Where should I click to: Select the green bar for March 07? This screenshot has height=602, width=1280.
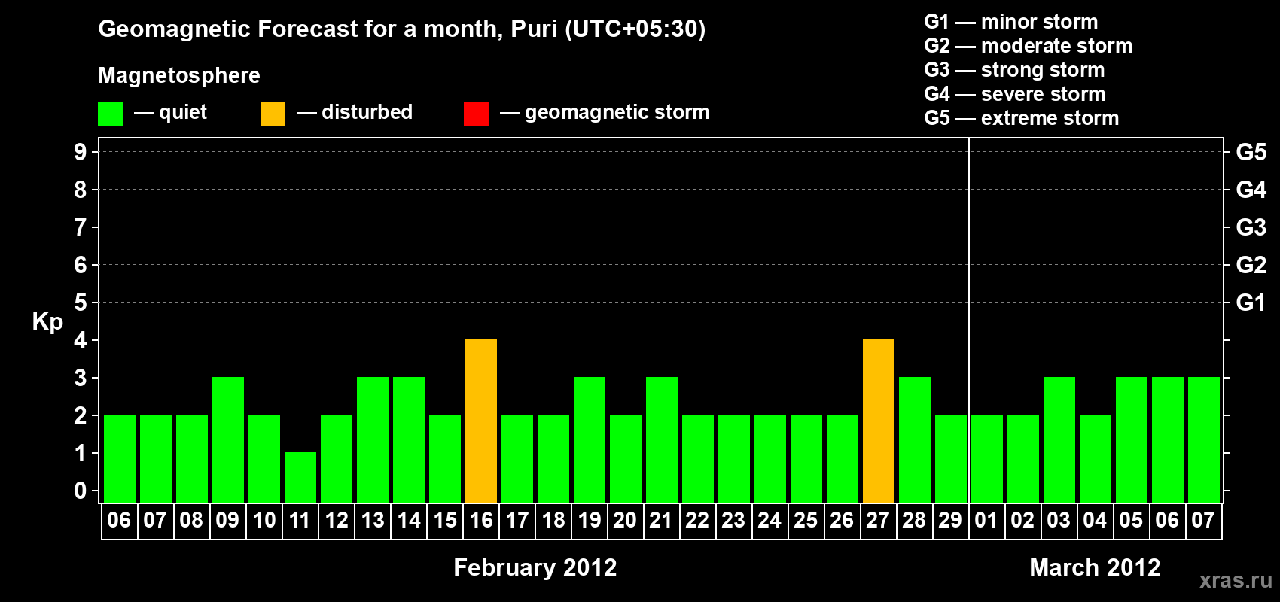pos(1204,439)
